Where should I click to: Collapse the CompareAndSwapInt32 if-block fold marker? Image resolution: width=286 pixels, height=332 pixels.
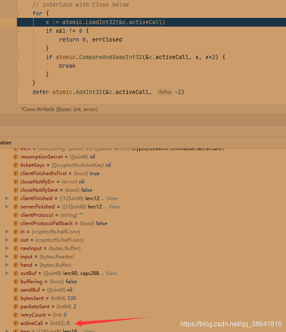point(17,57)
